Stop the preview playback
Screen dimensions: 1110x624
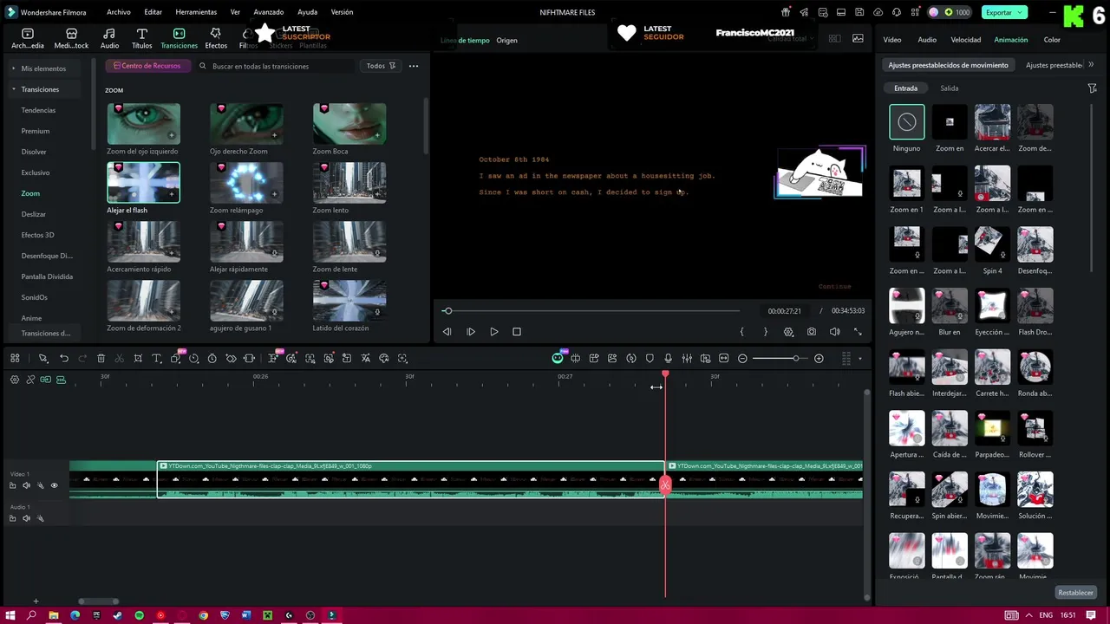(517, 332)
